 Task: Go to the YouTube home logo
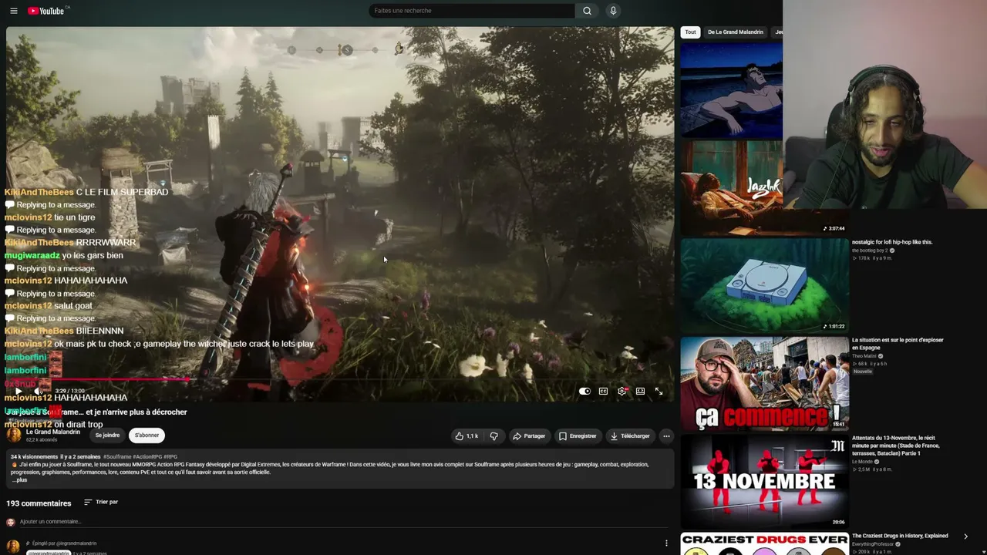(46, 11)
